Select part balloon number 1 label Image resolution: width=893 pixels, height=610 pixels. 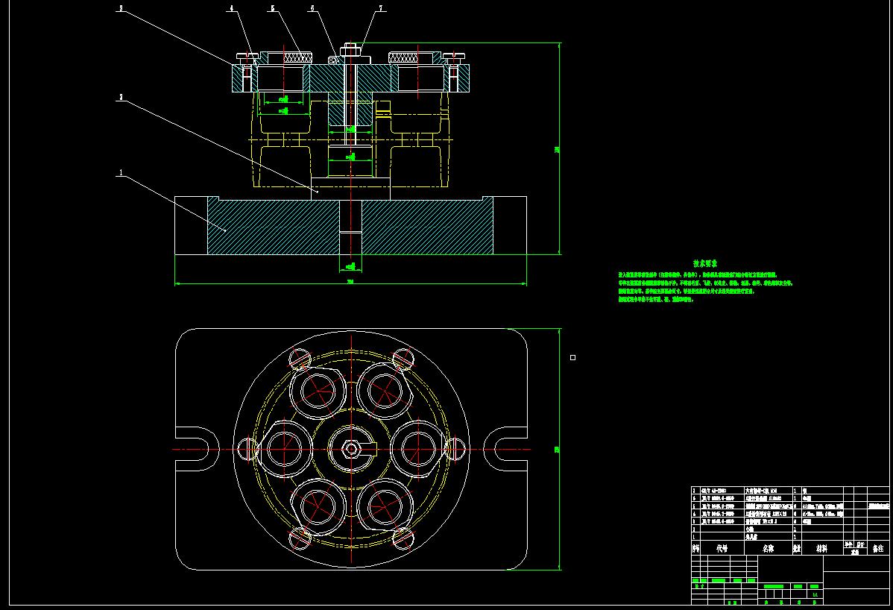click(121, 172)
